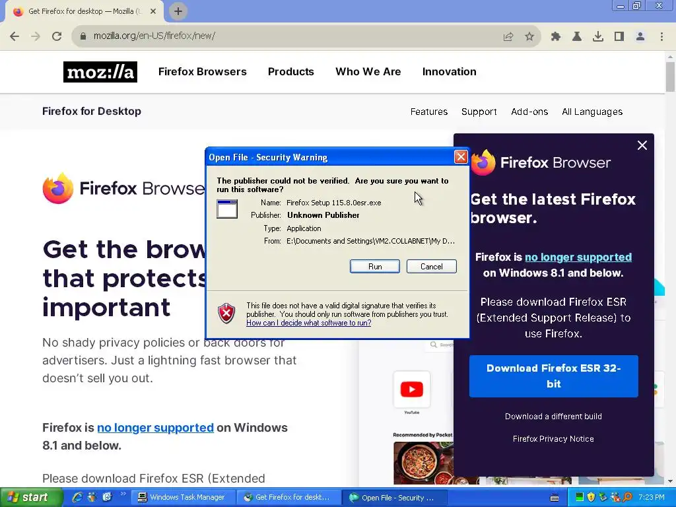676x507 pixels.
Task: Open a new tab with the plus button
Action: (178, 11)
